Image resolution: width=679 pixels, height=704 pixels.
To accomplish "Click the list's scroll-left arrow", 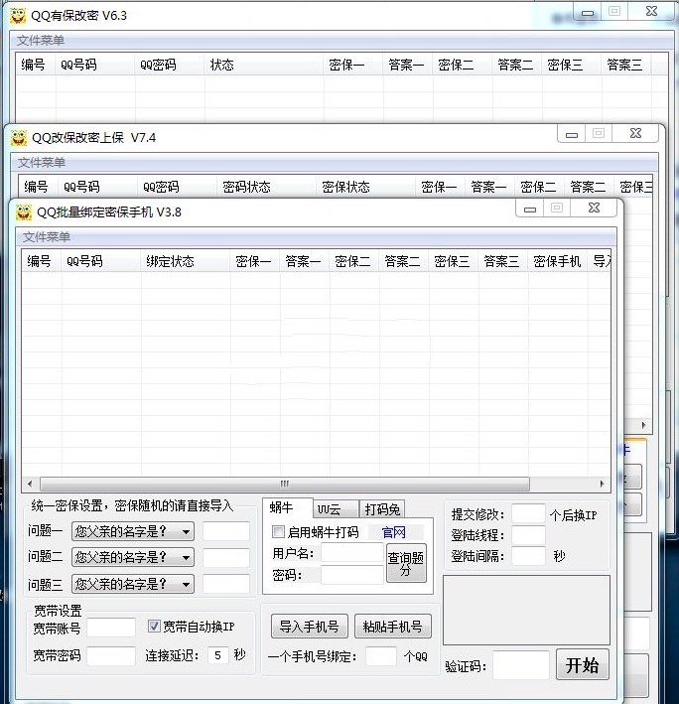I will [x=30, y=484].
